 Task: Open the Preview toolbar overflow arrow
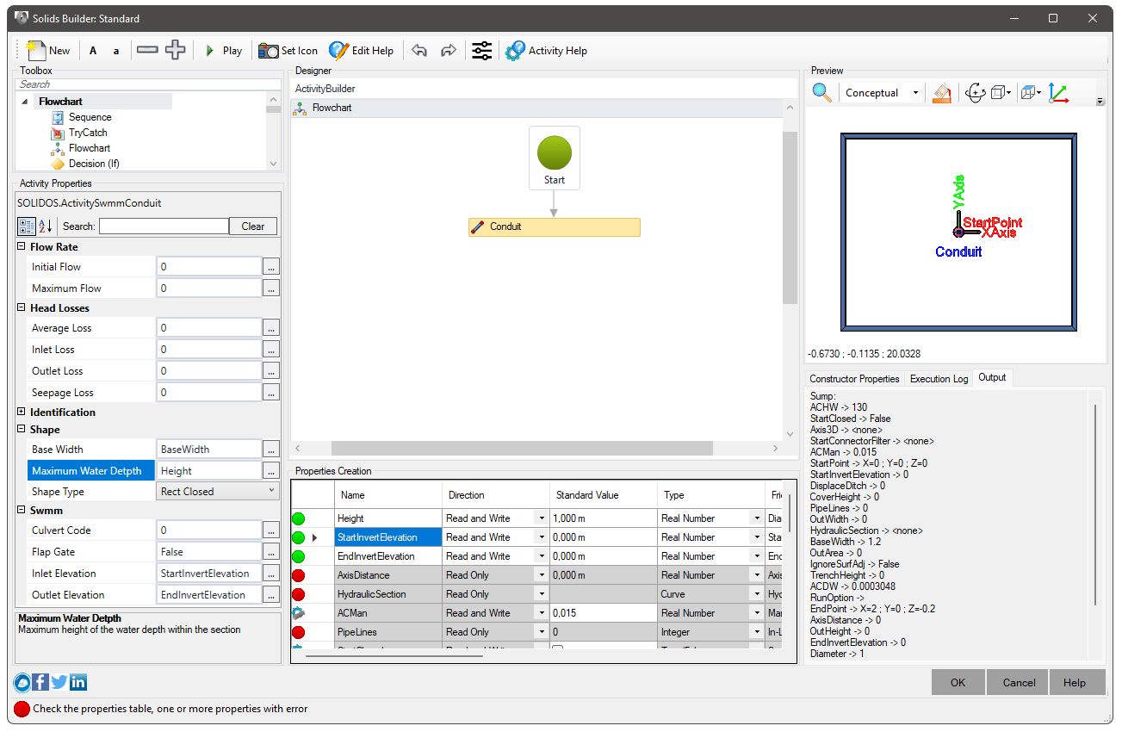pos(1100,102)
